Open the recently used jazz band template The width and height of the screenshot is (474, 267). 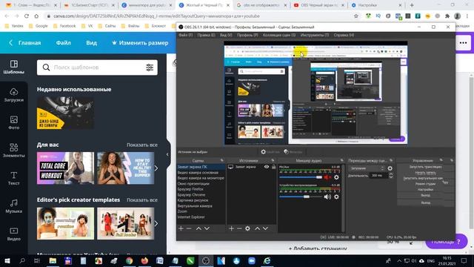pos(65,113)
